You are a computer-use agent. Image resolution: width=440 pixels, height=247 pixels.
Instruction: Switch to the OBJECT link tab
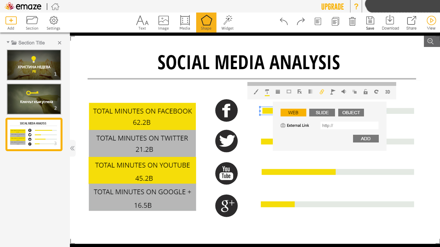[x=351, y=113]
